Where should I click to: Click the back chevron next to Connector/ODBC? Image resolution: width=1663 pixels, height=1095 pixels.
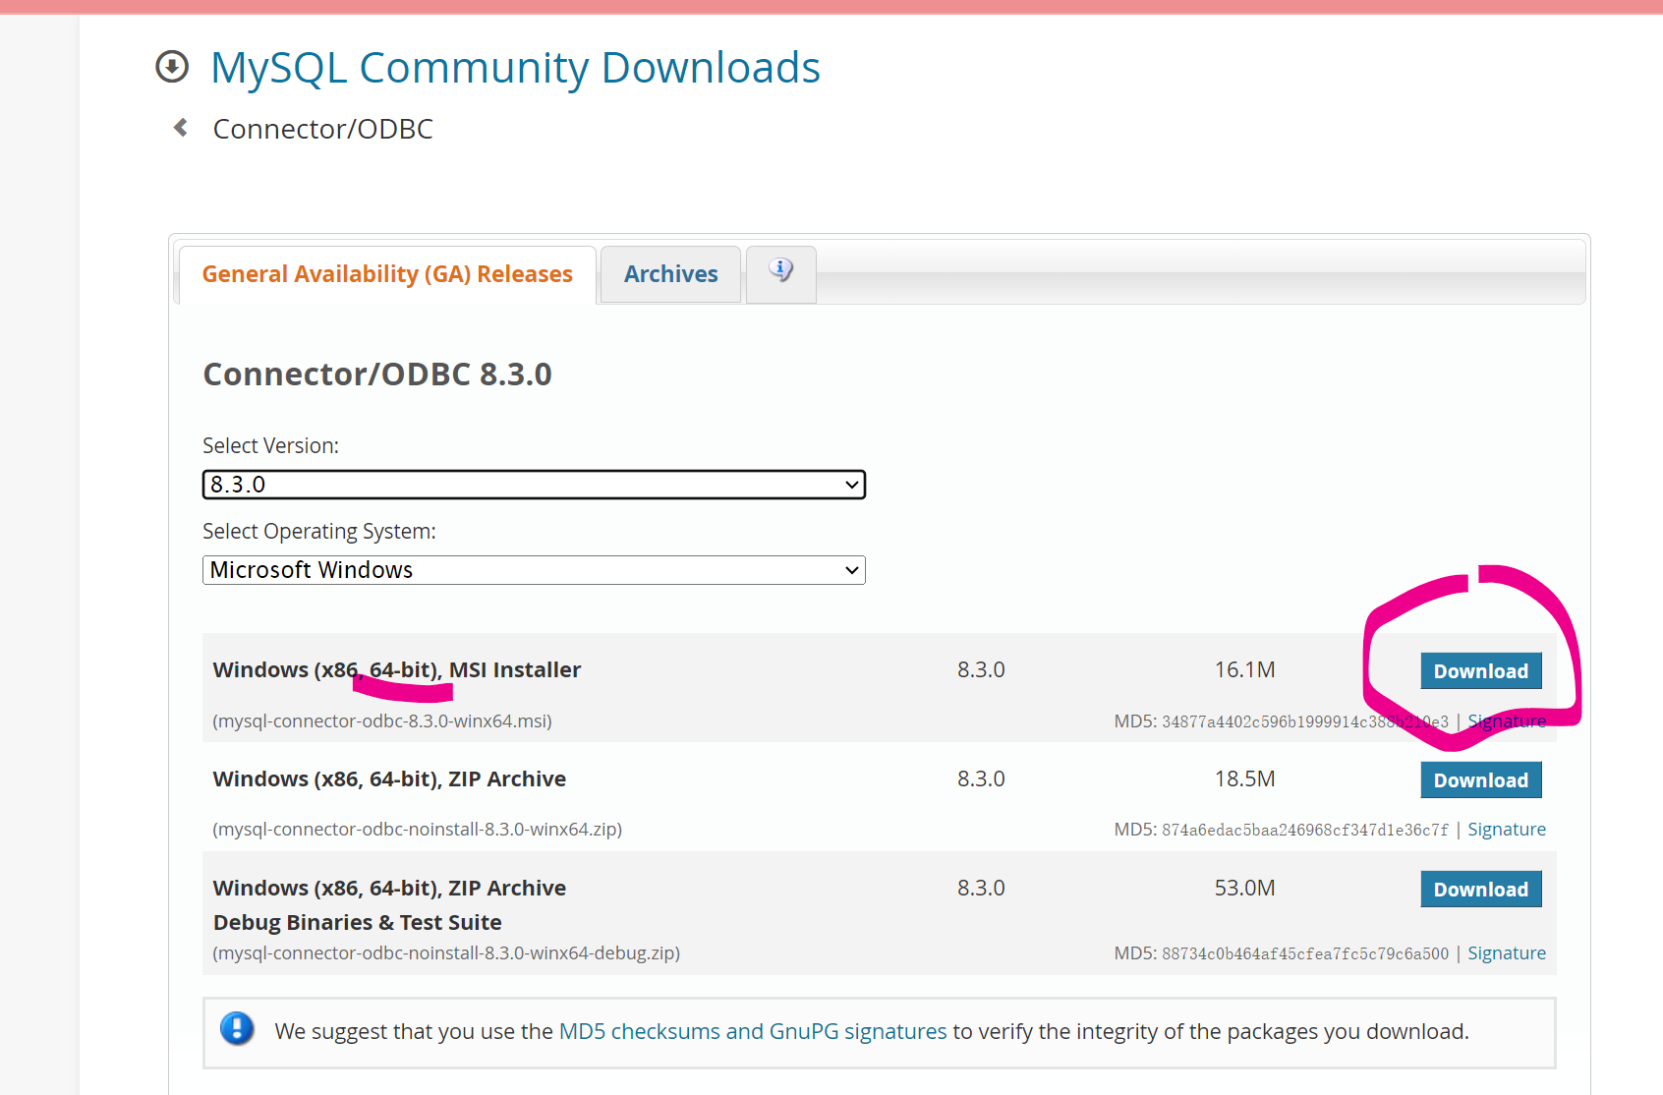coord(181,128)
